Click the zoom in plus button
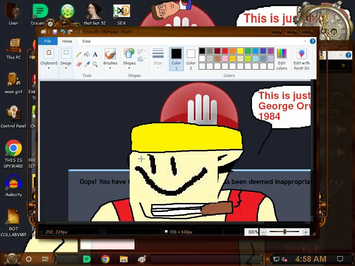 [306, 232]
